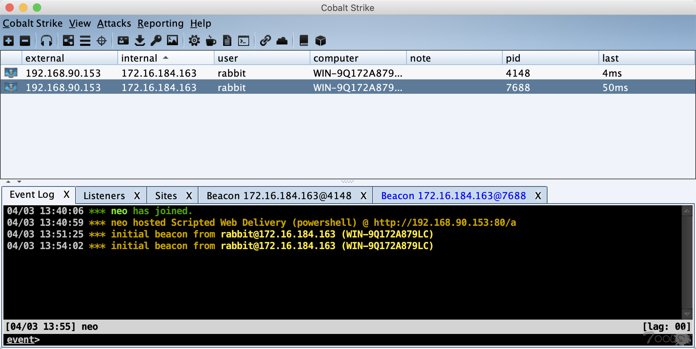
Task: Click the computer icon for PID 4148 session
Action: [11, 73]
